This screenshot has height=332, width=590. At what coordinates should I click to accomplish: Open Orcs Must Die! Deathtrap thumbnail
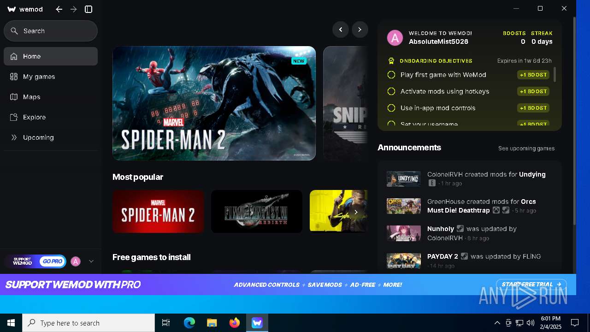point(404,206)
